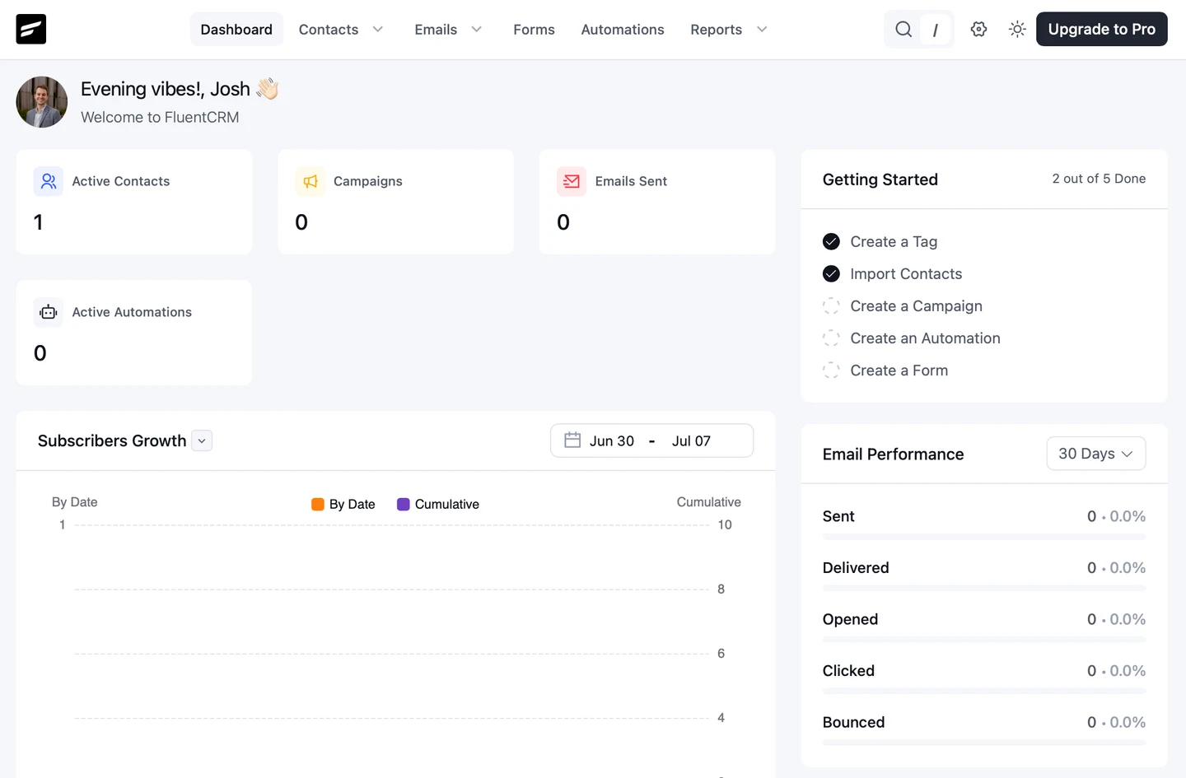Click the FluentCRM logo icon

pos(31,30)
